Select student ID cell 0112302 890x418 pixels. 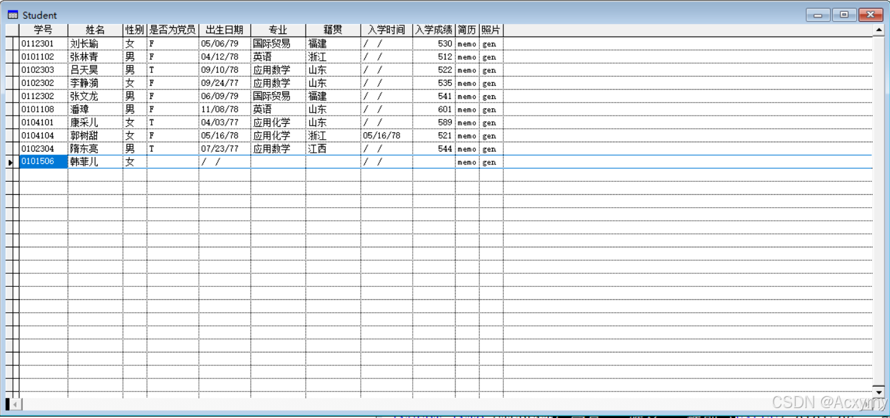click(x=43, y=96)
